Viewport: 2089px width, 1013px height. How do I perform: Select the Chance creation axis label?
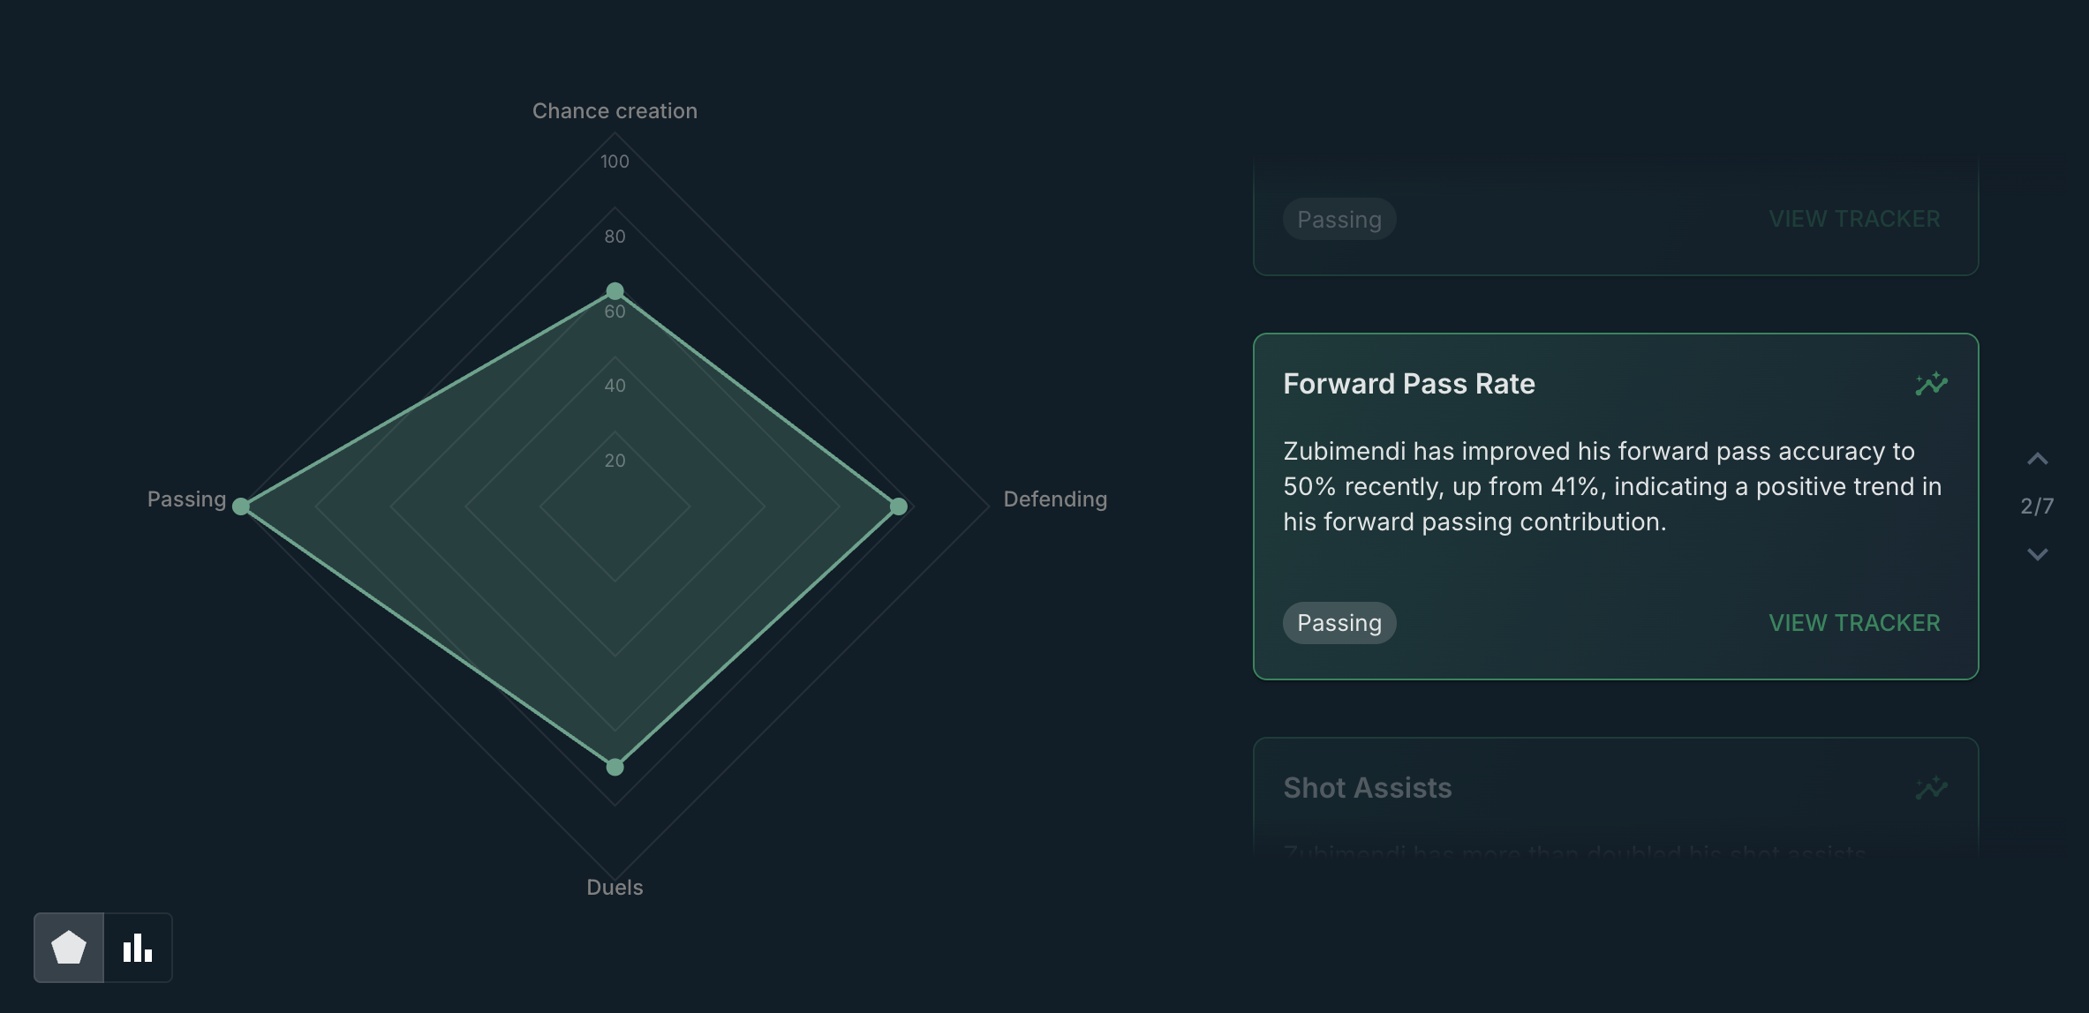click(x=615, y=110)
